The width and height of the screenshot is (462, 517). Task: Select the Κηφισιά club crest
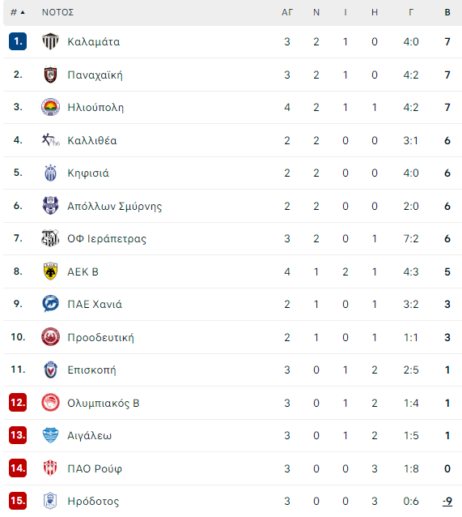pos(50,173)
